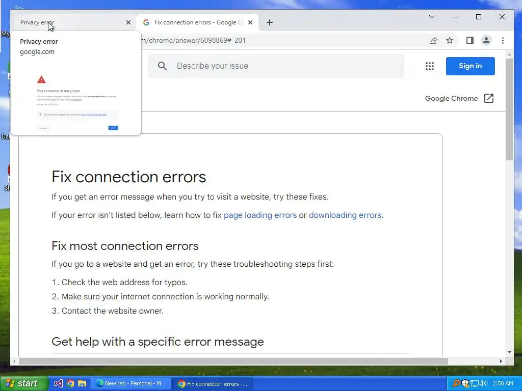Click 'Check the web address for typos'
The image size is (522, 391).
click(124, 282)
